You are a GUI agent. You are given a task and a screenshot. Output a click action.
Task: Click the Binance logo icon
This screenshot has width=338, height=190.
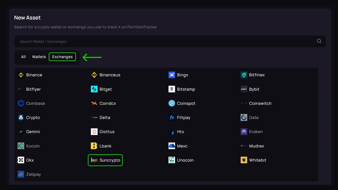[21, 75]
